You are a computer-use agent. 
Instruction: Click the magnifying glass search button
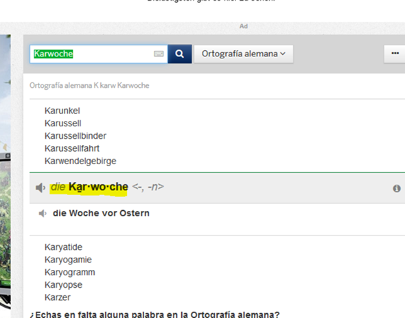(x=180, y=54)
